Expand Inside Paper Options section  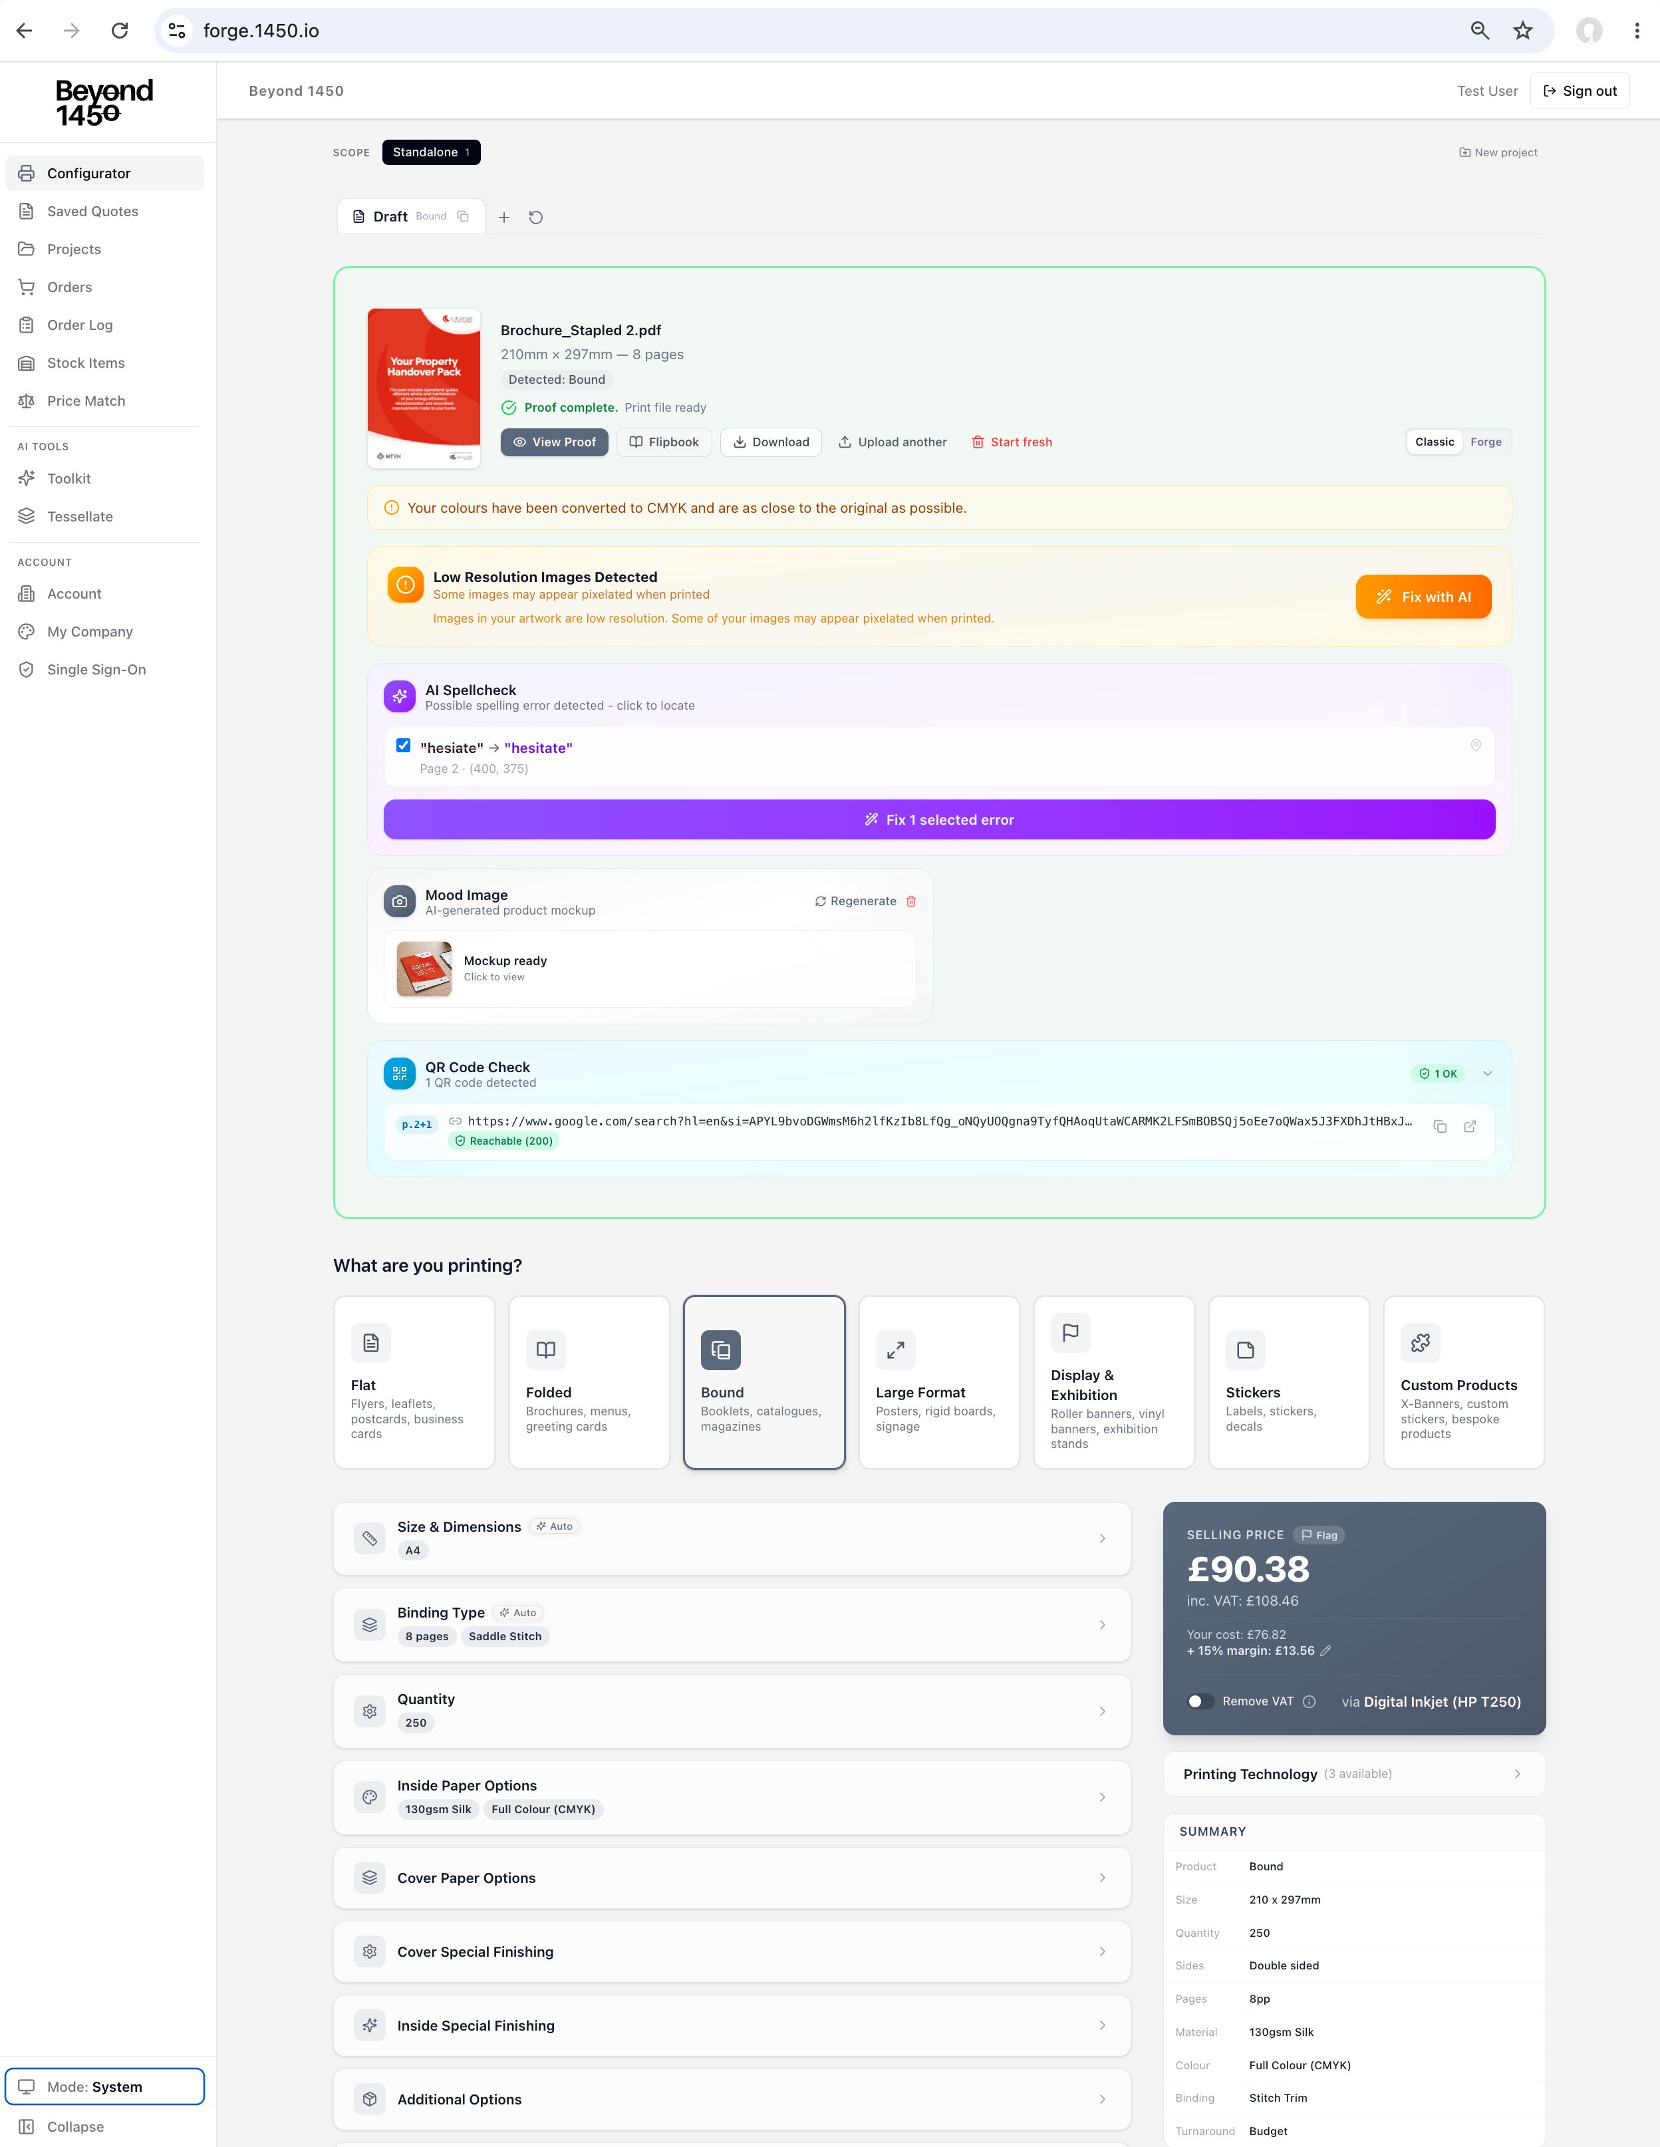tap(731, 1797)
